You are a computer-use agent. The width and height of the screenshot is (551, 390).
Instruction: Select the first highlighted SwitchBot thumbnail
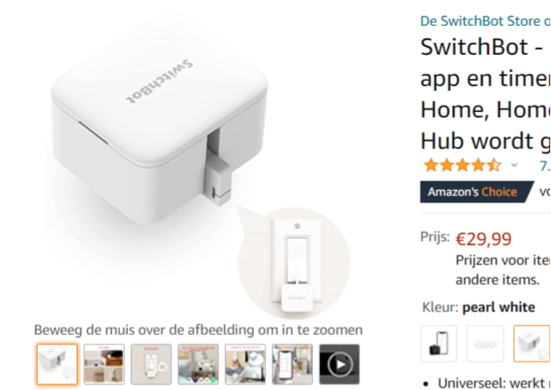point(57,364)
